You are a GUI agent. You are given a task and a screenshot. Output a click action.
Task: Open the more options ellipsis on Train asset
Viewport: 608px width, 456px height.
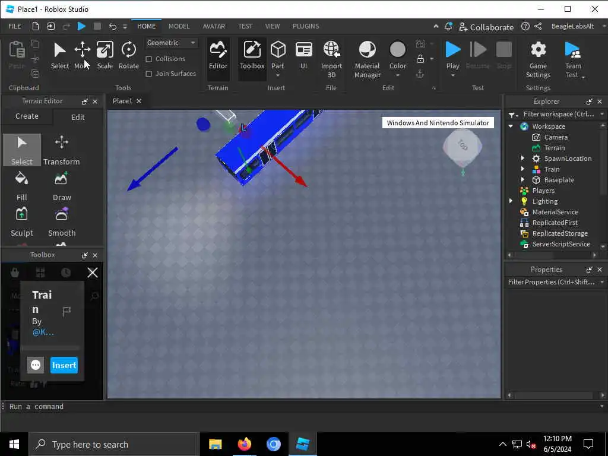(35, 365)
